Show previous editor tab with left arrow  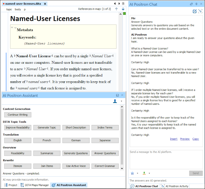tap(115, 4)
